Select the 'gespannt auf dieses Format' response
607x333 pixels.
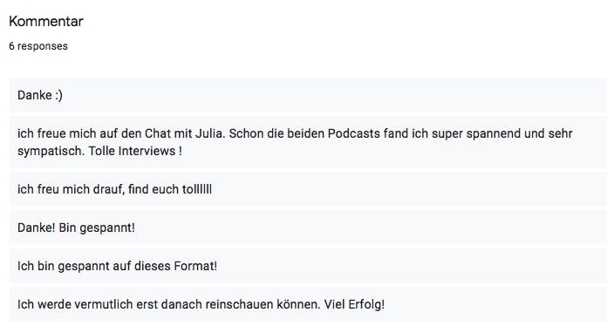point(308,266)
